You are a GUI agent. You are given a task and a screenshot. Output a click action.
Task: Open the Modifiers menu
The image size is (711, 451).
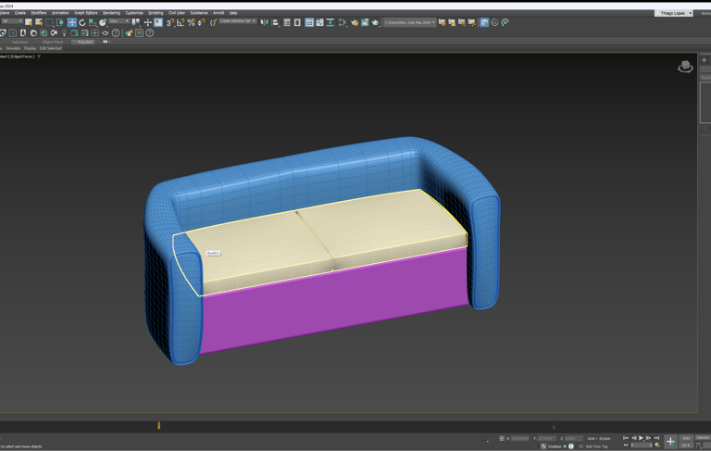39,13
